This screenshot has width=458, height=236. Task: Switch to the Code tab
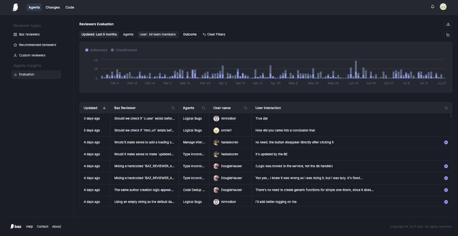tap(70, 7)
